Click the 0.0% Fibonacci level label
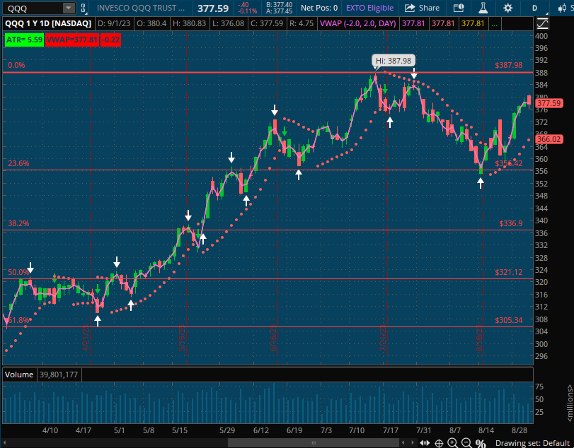Screen dimensions: 574x448 click(x=16, y=66)
